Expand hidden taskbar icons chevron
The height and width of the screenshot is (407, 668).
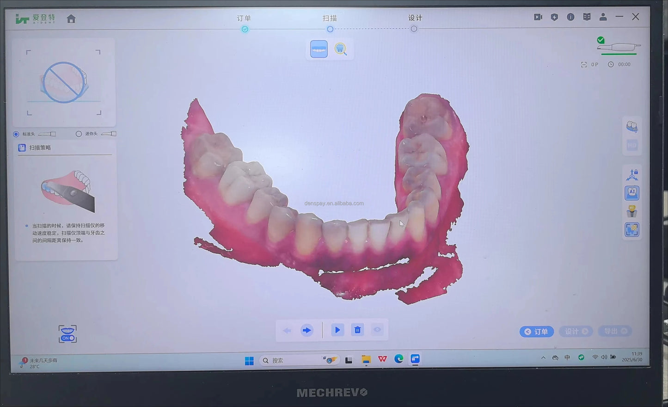coord(543,358)
